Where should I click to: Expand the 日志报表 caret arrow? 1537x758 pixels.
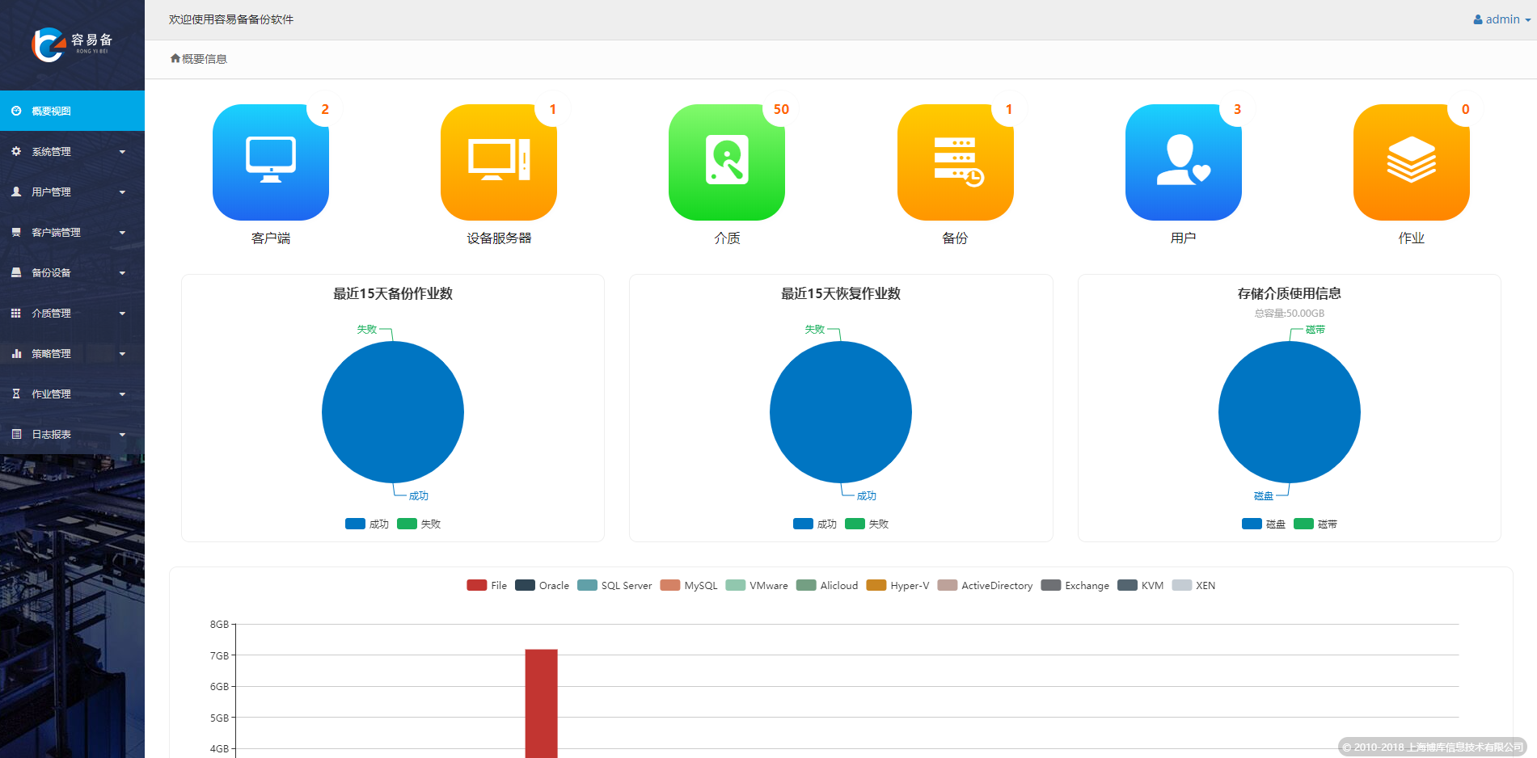tap(122, 435)
